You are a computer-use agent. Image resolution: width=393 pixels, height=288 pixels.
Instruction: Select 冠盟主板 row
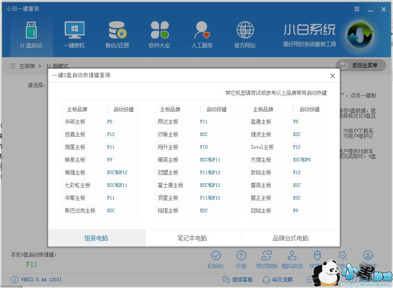coord(194,172)
